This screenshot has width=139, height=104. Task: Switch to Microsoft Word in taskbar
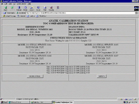coord(19,102)
